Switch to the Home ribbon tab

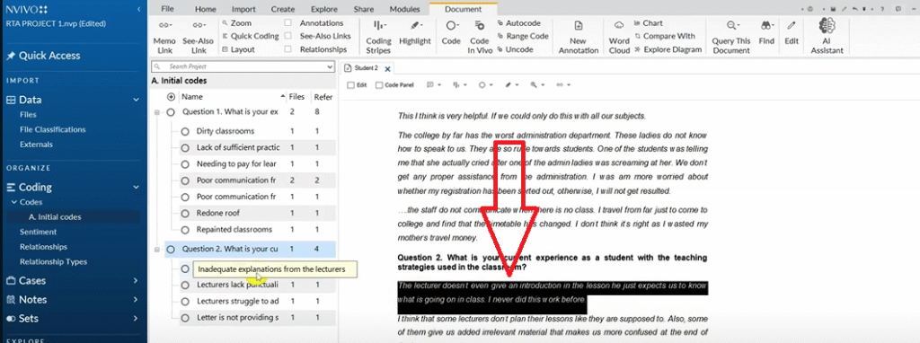(x=206, y=9)
